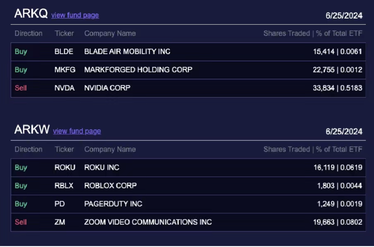Click the ARKQ fund title
Image resolution: width=374 pixels, height=247 pixels.
[x=31, y=14]
